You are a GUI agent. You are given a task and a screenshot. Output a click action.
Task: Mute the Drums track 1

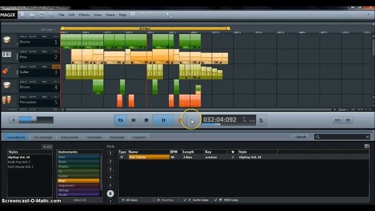pyautogui.click(x=32, y=36)
